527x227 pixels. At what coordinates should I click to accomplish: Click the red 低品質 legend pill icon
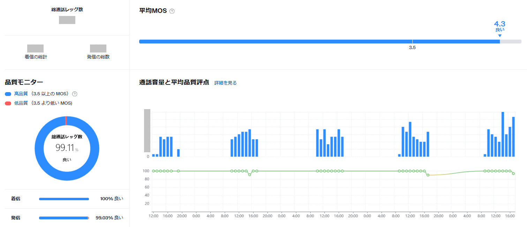point(8,103)
